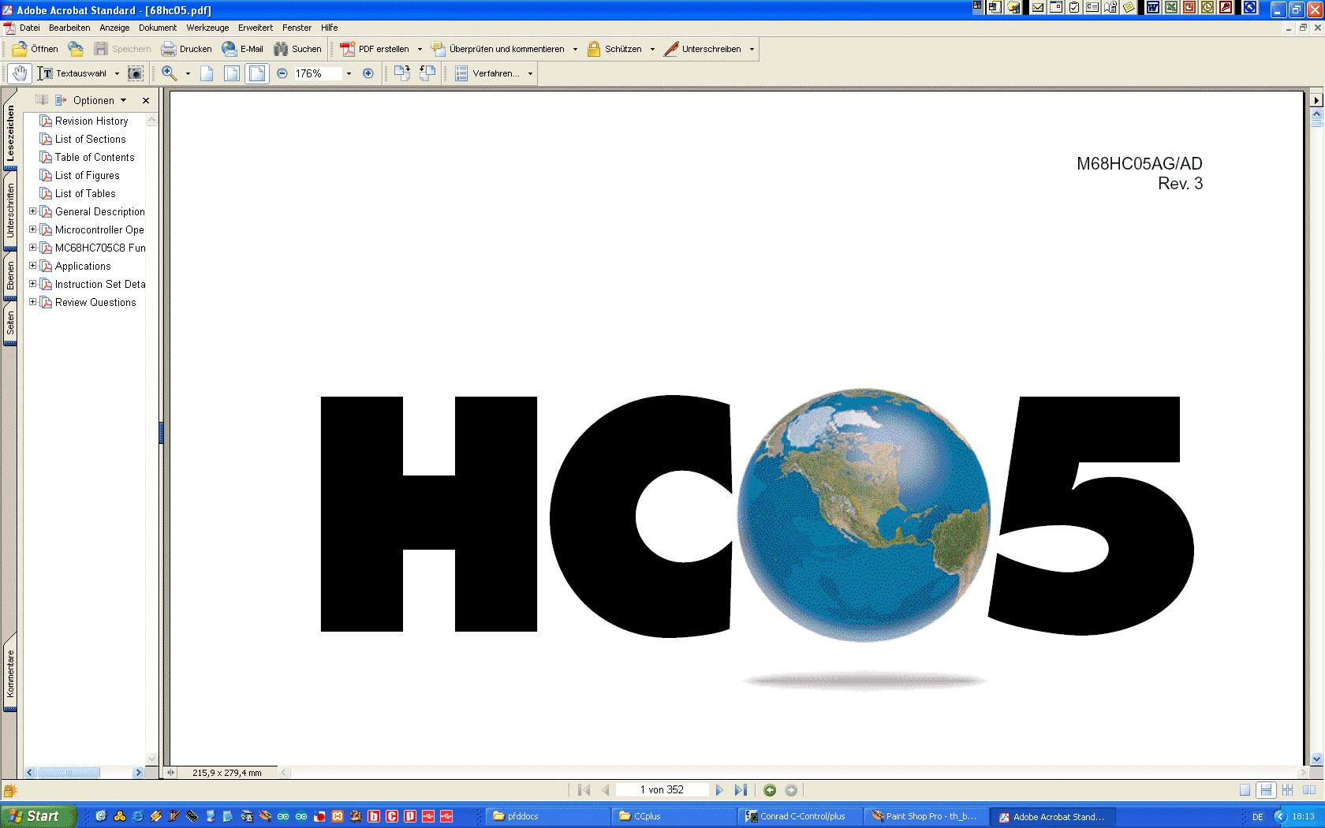Go to List of Figures bookmark

pyautogui.click(x=87, y=175)
